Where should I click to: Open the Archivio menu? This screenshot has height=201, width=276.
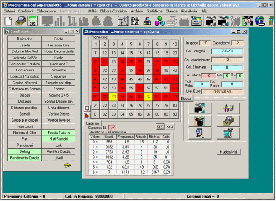pos(137,11)
